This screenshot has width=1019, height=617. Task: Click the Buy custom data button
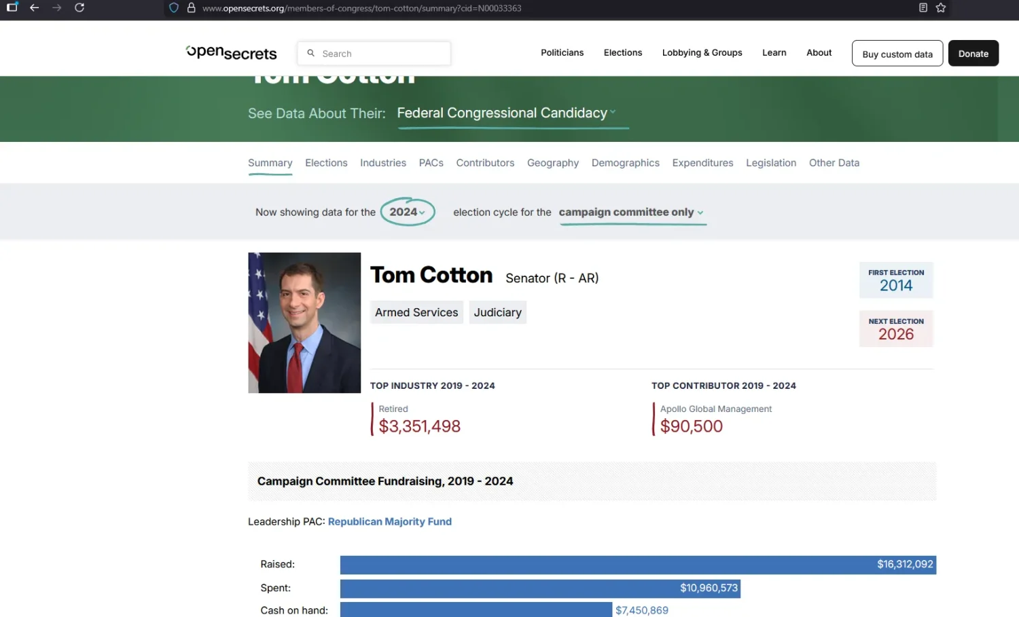tap(897, 54)
